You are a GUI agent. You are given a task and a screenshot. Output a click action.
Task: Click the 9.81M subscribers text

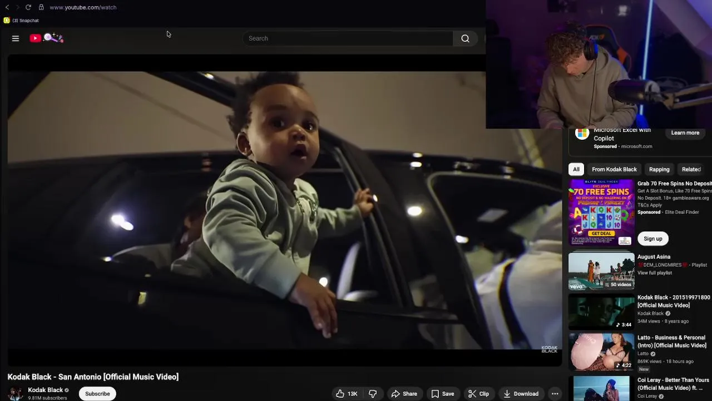(47, 398)
